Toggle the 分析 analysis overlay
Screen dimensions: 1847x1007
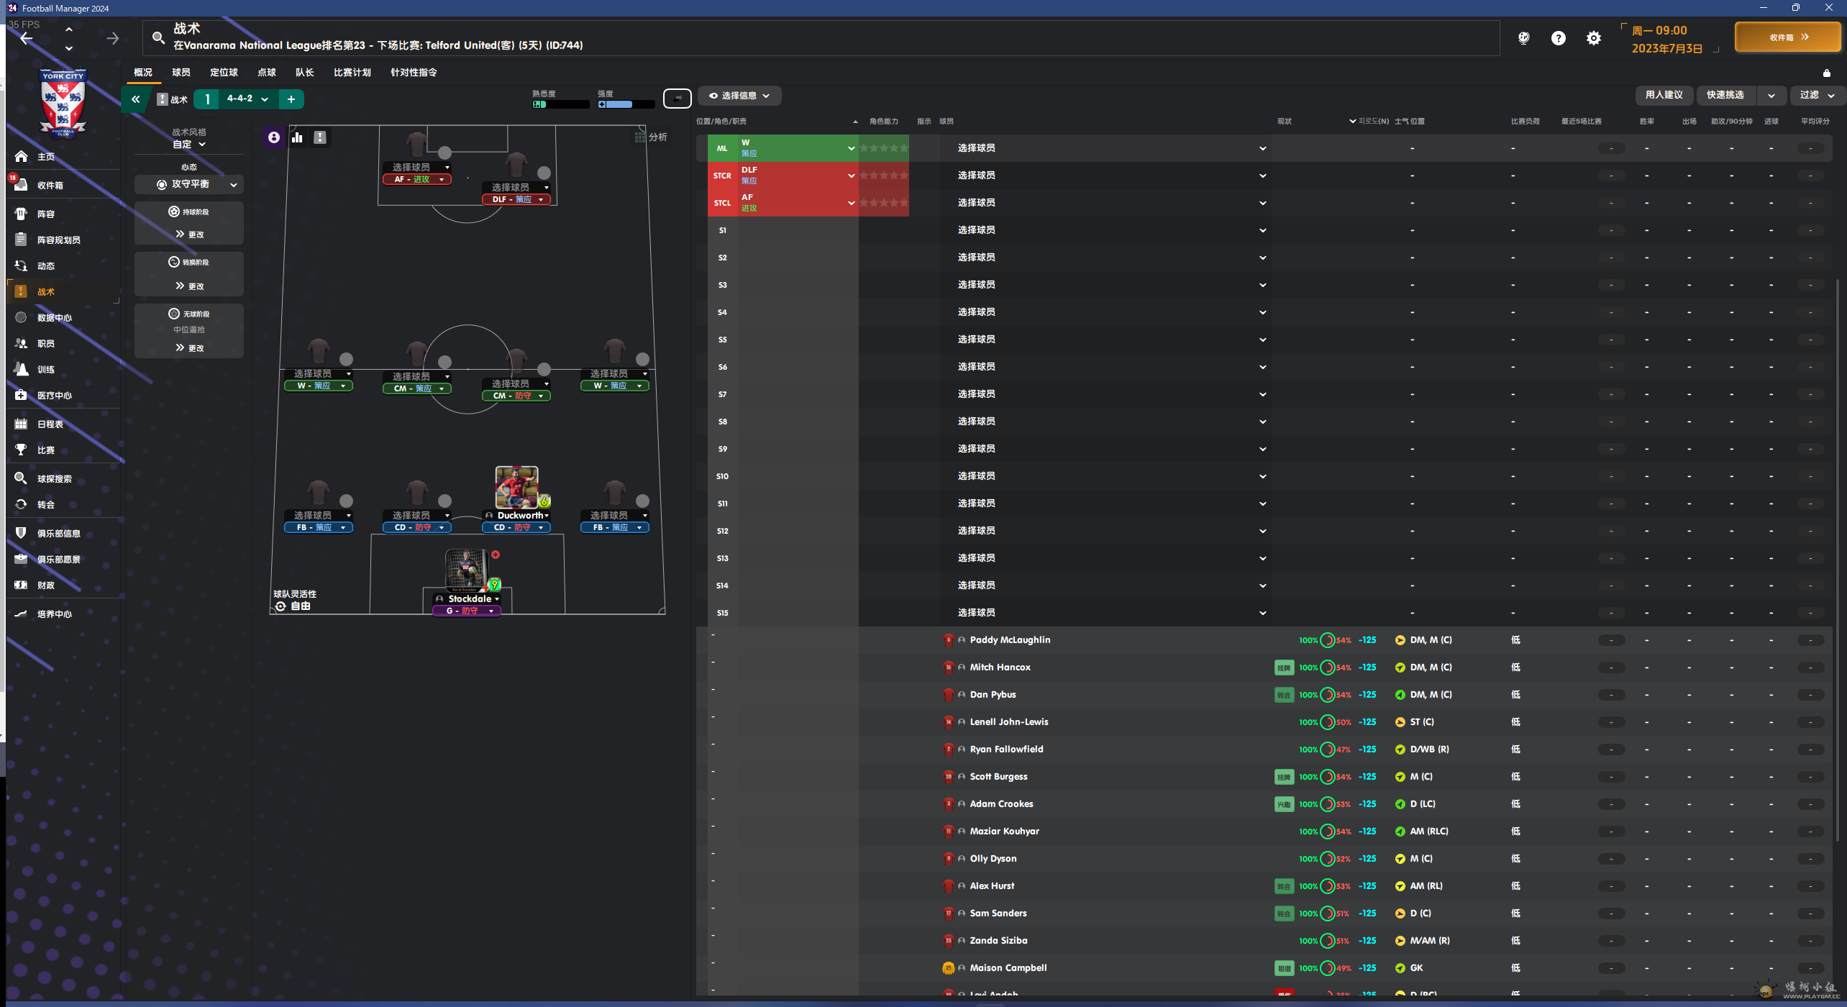[x=651, y=137]
